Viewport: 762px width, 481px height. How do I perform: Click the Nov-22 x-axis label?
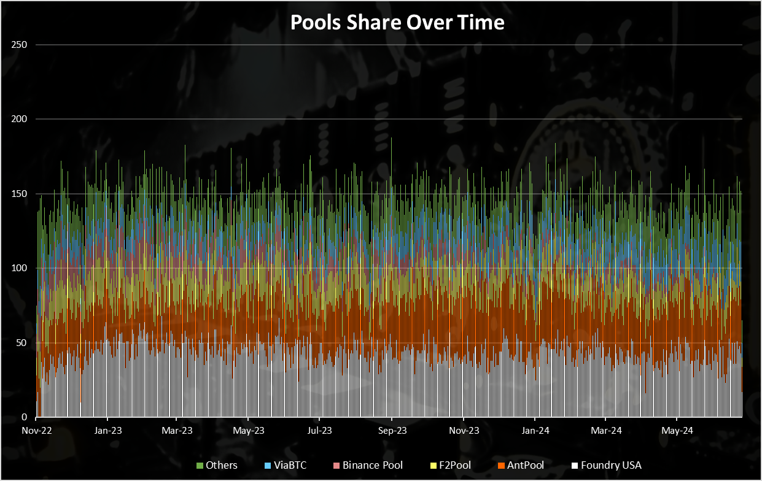click(37, 430)
